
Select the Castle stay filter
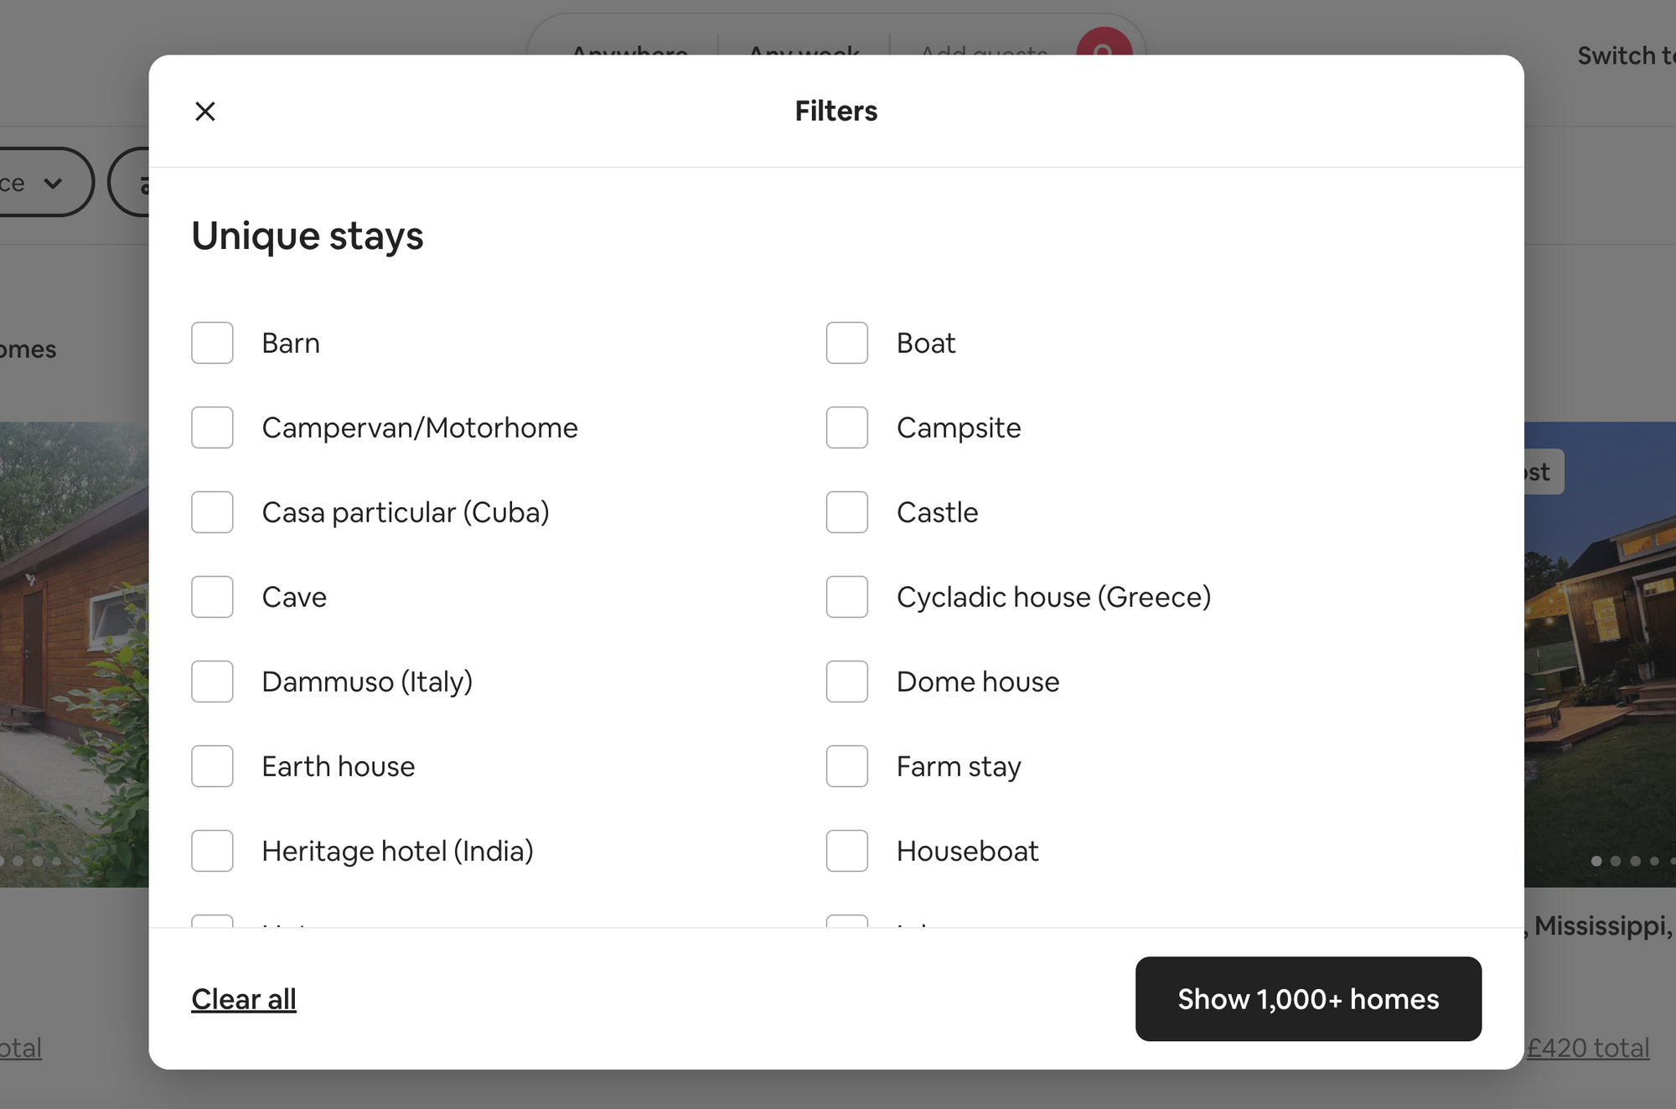click(846, 512)
